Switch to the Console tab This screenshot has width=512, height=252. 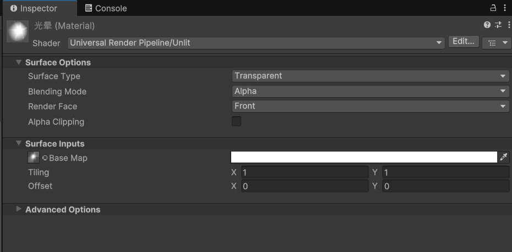[x=106, y=8]
